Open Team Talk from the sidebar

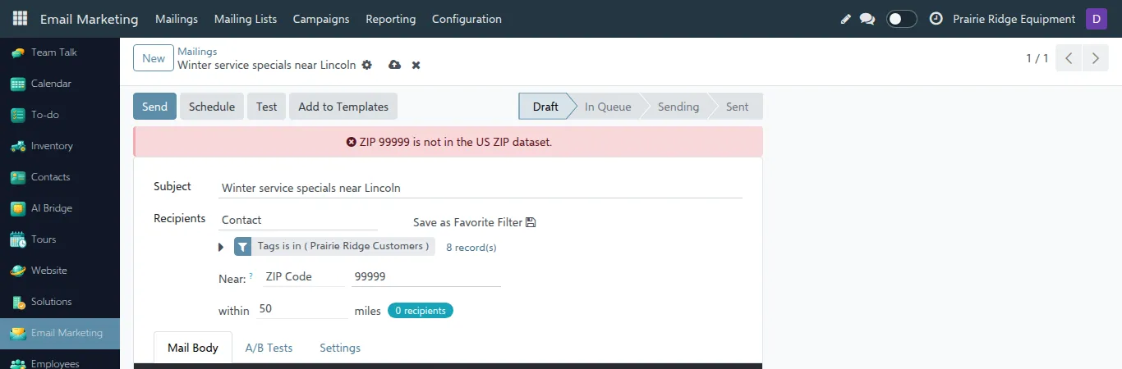(x=60, y=52)
